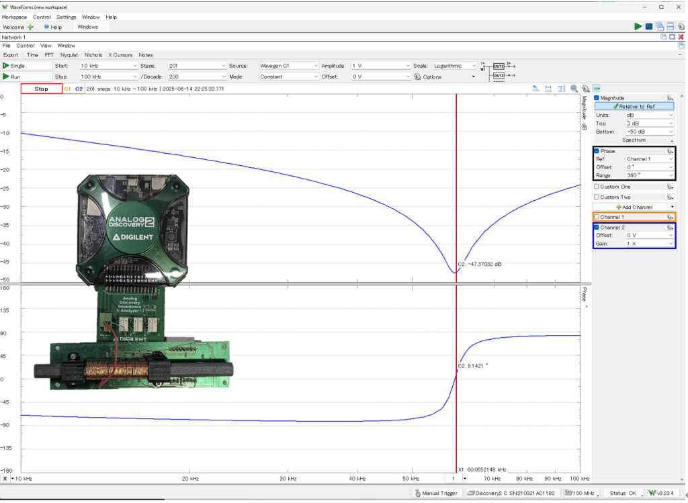The height and width of the screenshot is (503, 688).
Task: Disable the Channel 2 checkbox
Action: click(x=597, y=228)
